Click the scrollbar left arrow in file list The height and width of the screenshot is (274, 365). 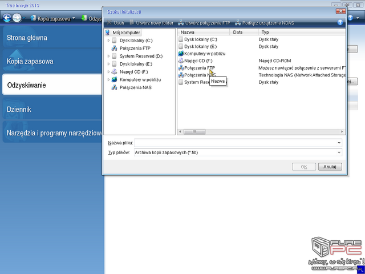pyautogui.click(x=180, y=132)
